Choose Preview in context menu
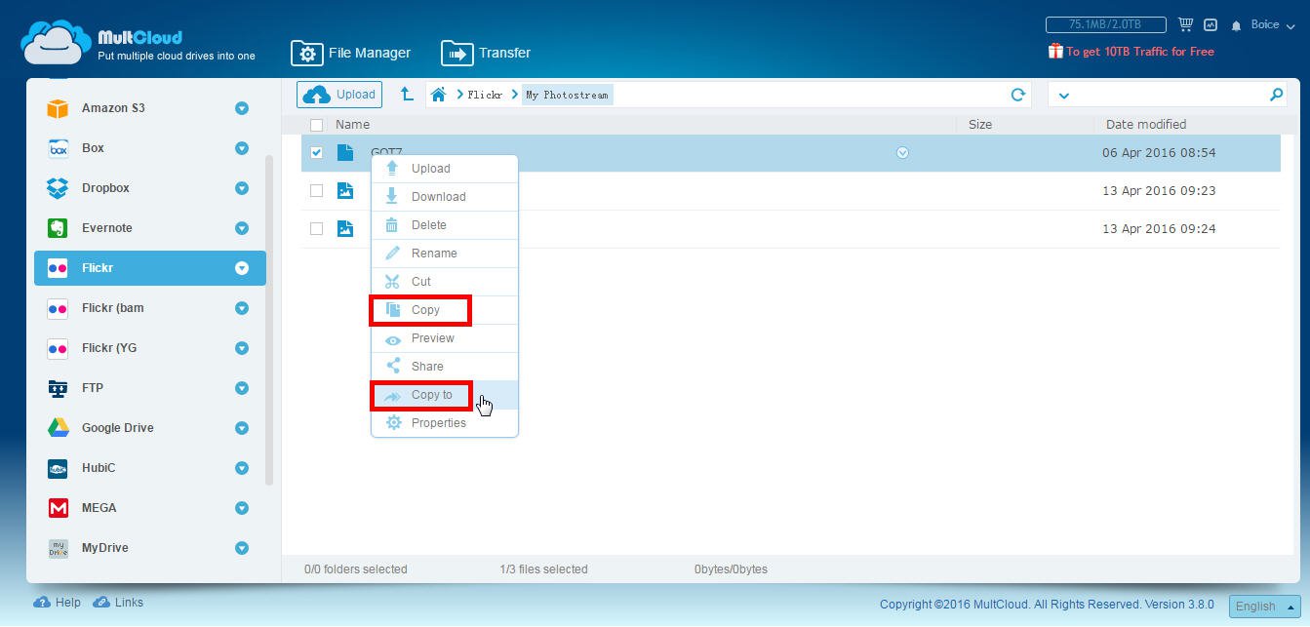 tap(445, 338)
